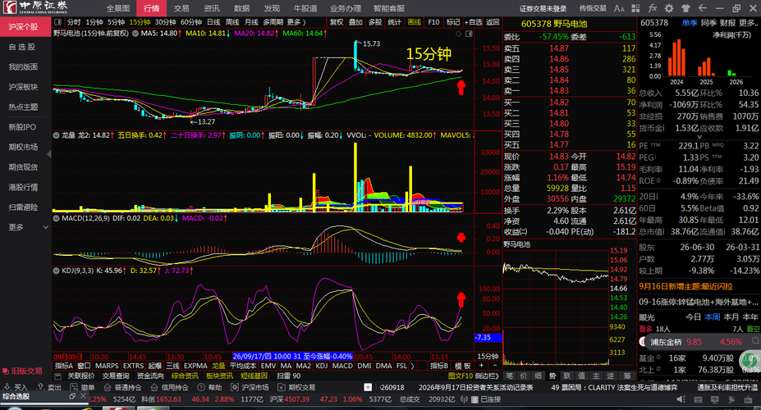Image resolution: width=761 pixels, height=410 pixels.
Task: Click the 传统交易 button
Action: pyautogui.click(x=593, y=8)
